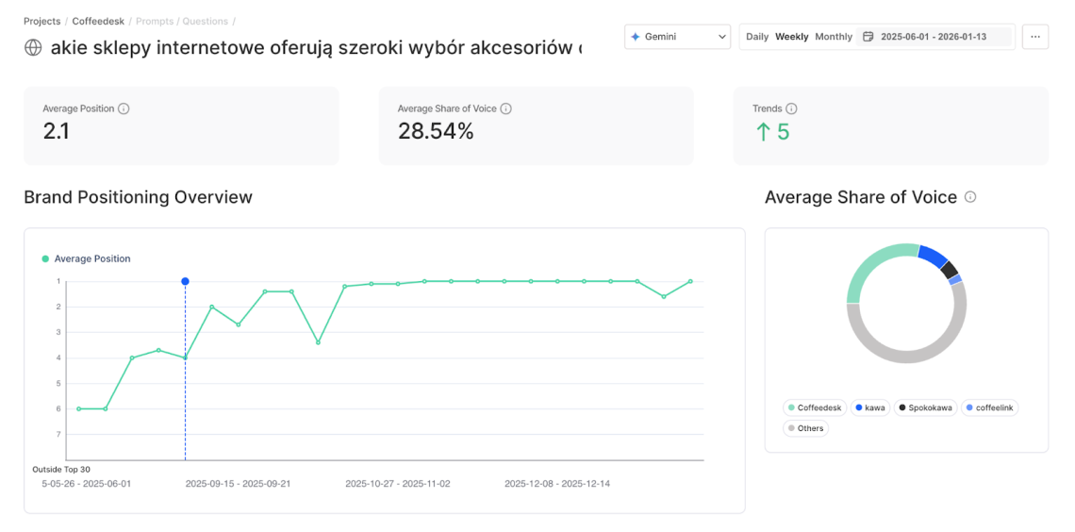Click the highlighted blue data point marker

click(185, 281)
